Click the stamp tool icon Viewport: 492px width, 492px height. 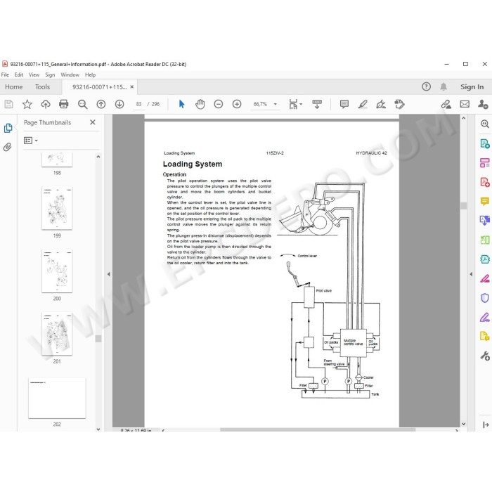[399, 104]
